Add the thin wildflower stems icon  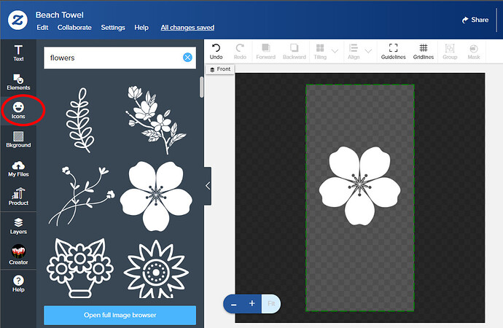(x=82, y=195)
